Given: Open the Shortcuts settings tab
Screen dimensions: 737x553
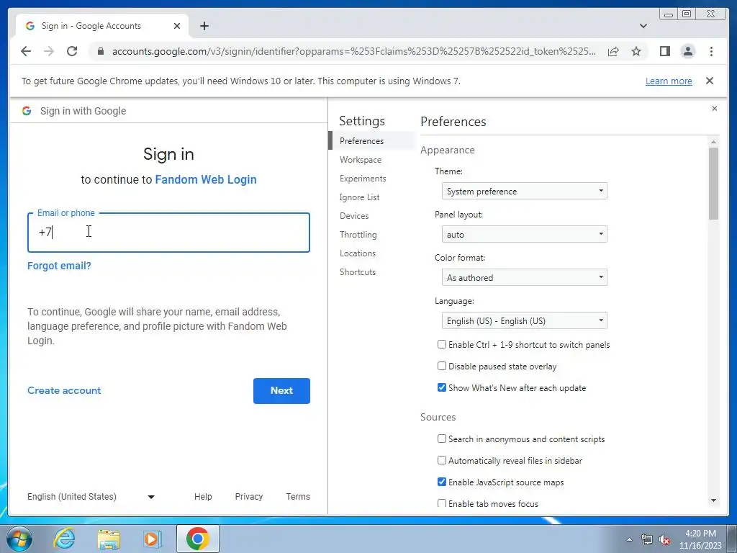Looking at the screenshot, I should [x=357, y=272].
